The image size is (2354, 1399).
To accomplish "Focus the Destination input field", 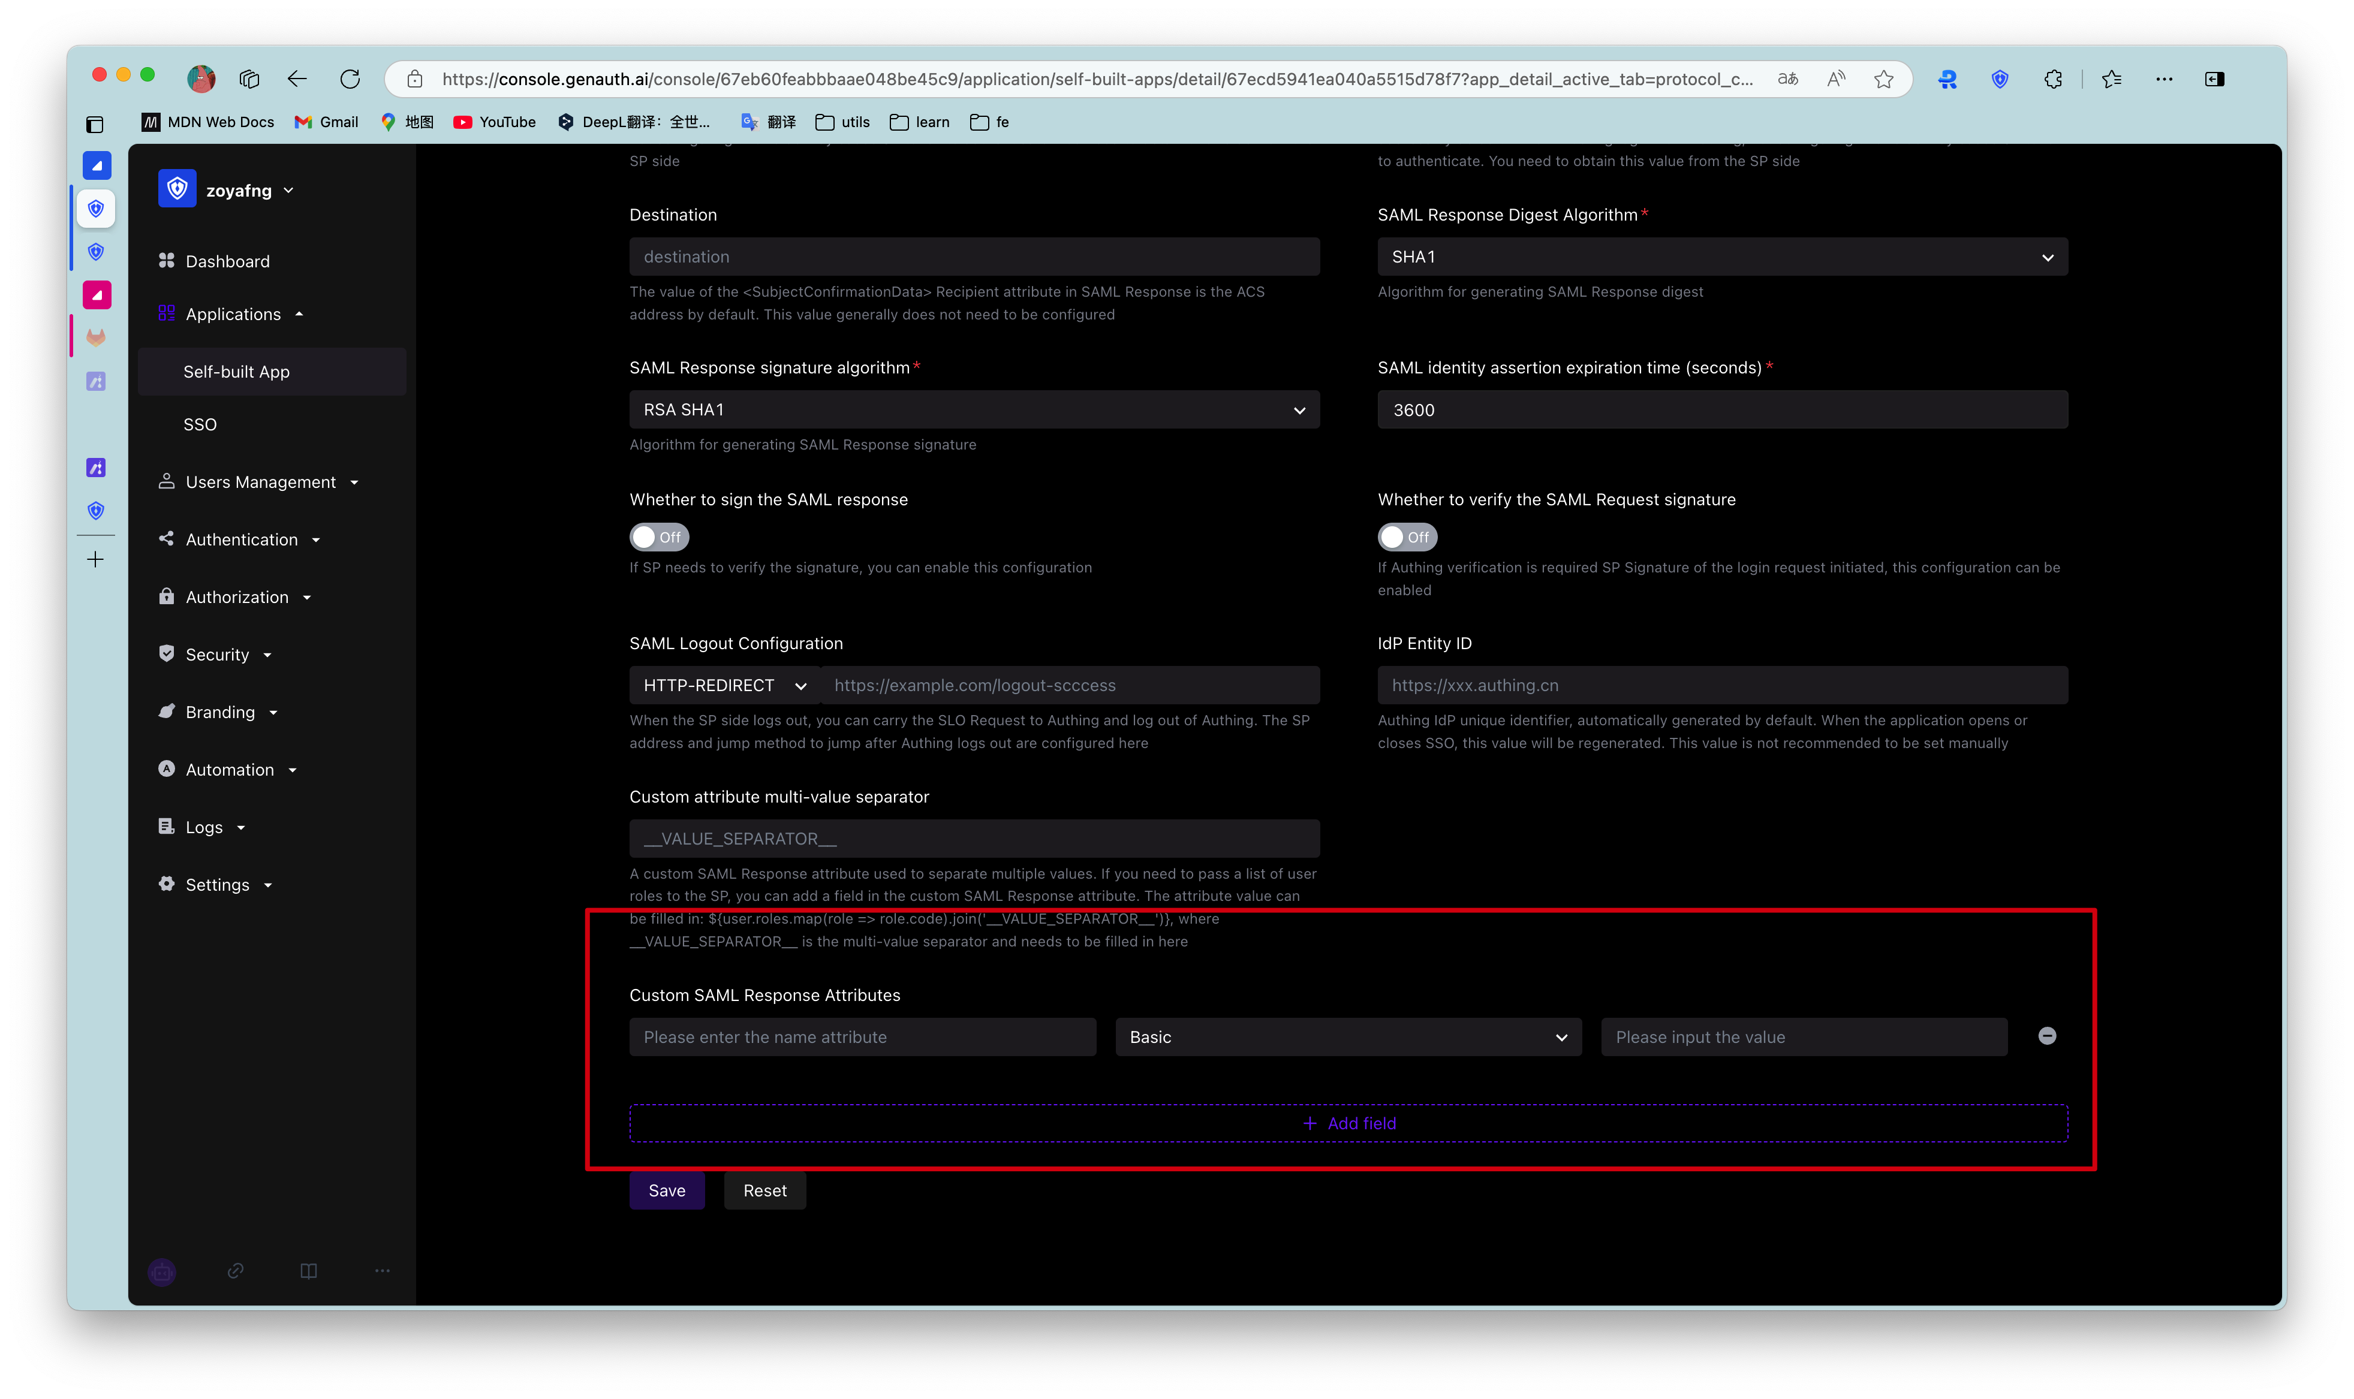I will click(x=974, y=257).
